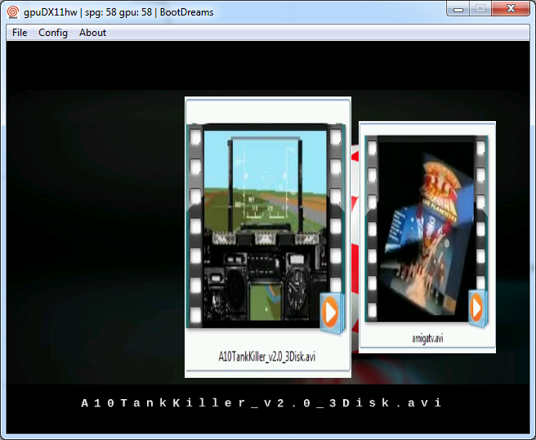Close the gpuDX11hw window
Viewport: 536px width, 440px height.
[511, 9]
